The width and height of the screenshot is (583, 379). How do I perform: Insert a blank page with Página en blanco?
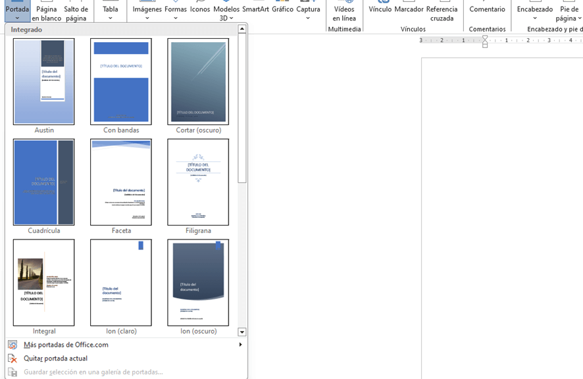(47, 13)
